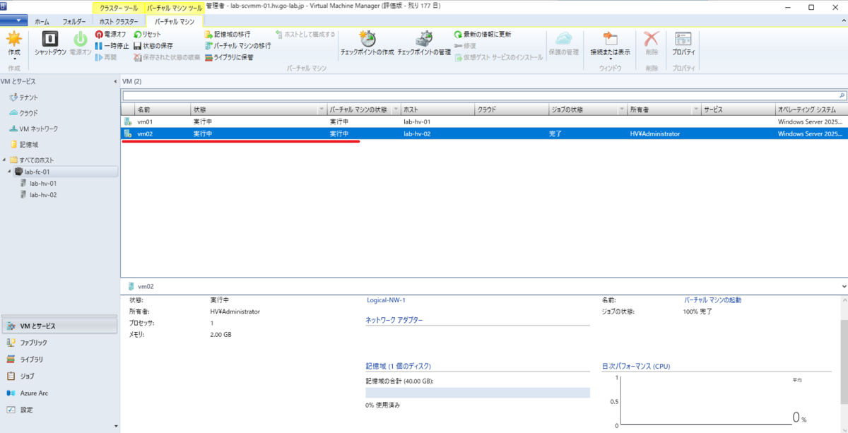Switch to the ホスト クラスター ribbon tab
The width and height of the screenshot is (848, 433).
pos(118,22)
